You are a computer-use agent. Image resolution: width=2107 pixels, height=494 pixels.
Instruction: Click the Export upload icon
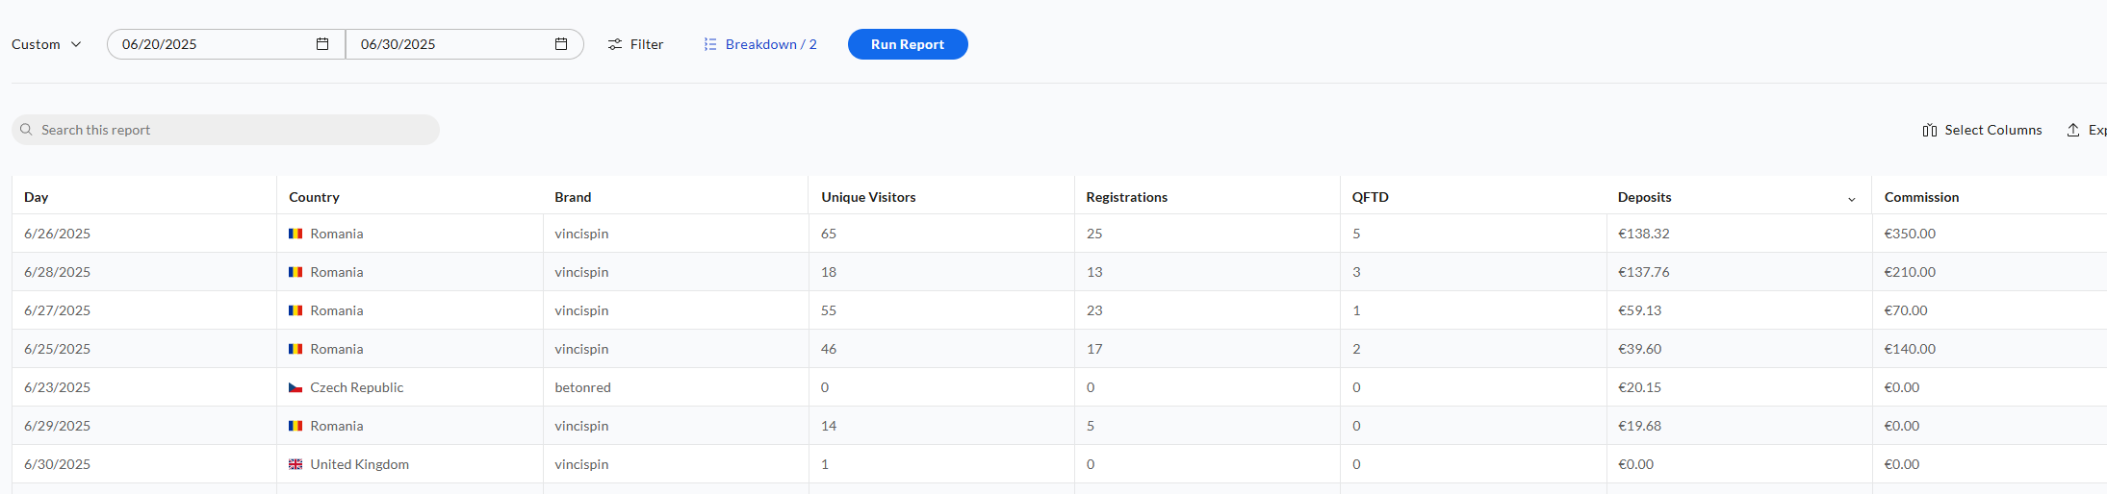tap(2073, 130)
